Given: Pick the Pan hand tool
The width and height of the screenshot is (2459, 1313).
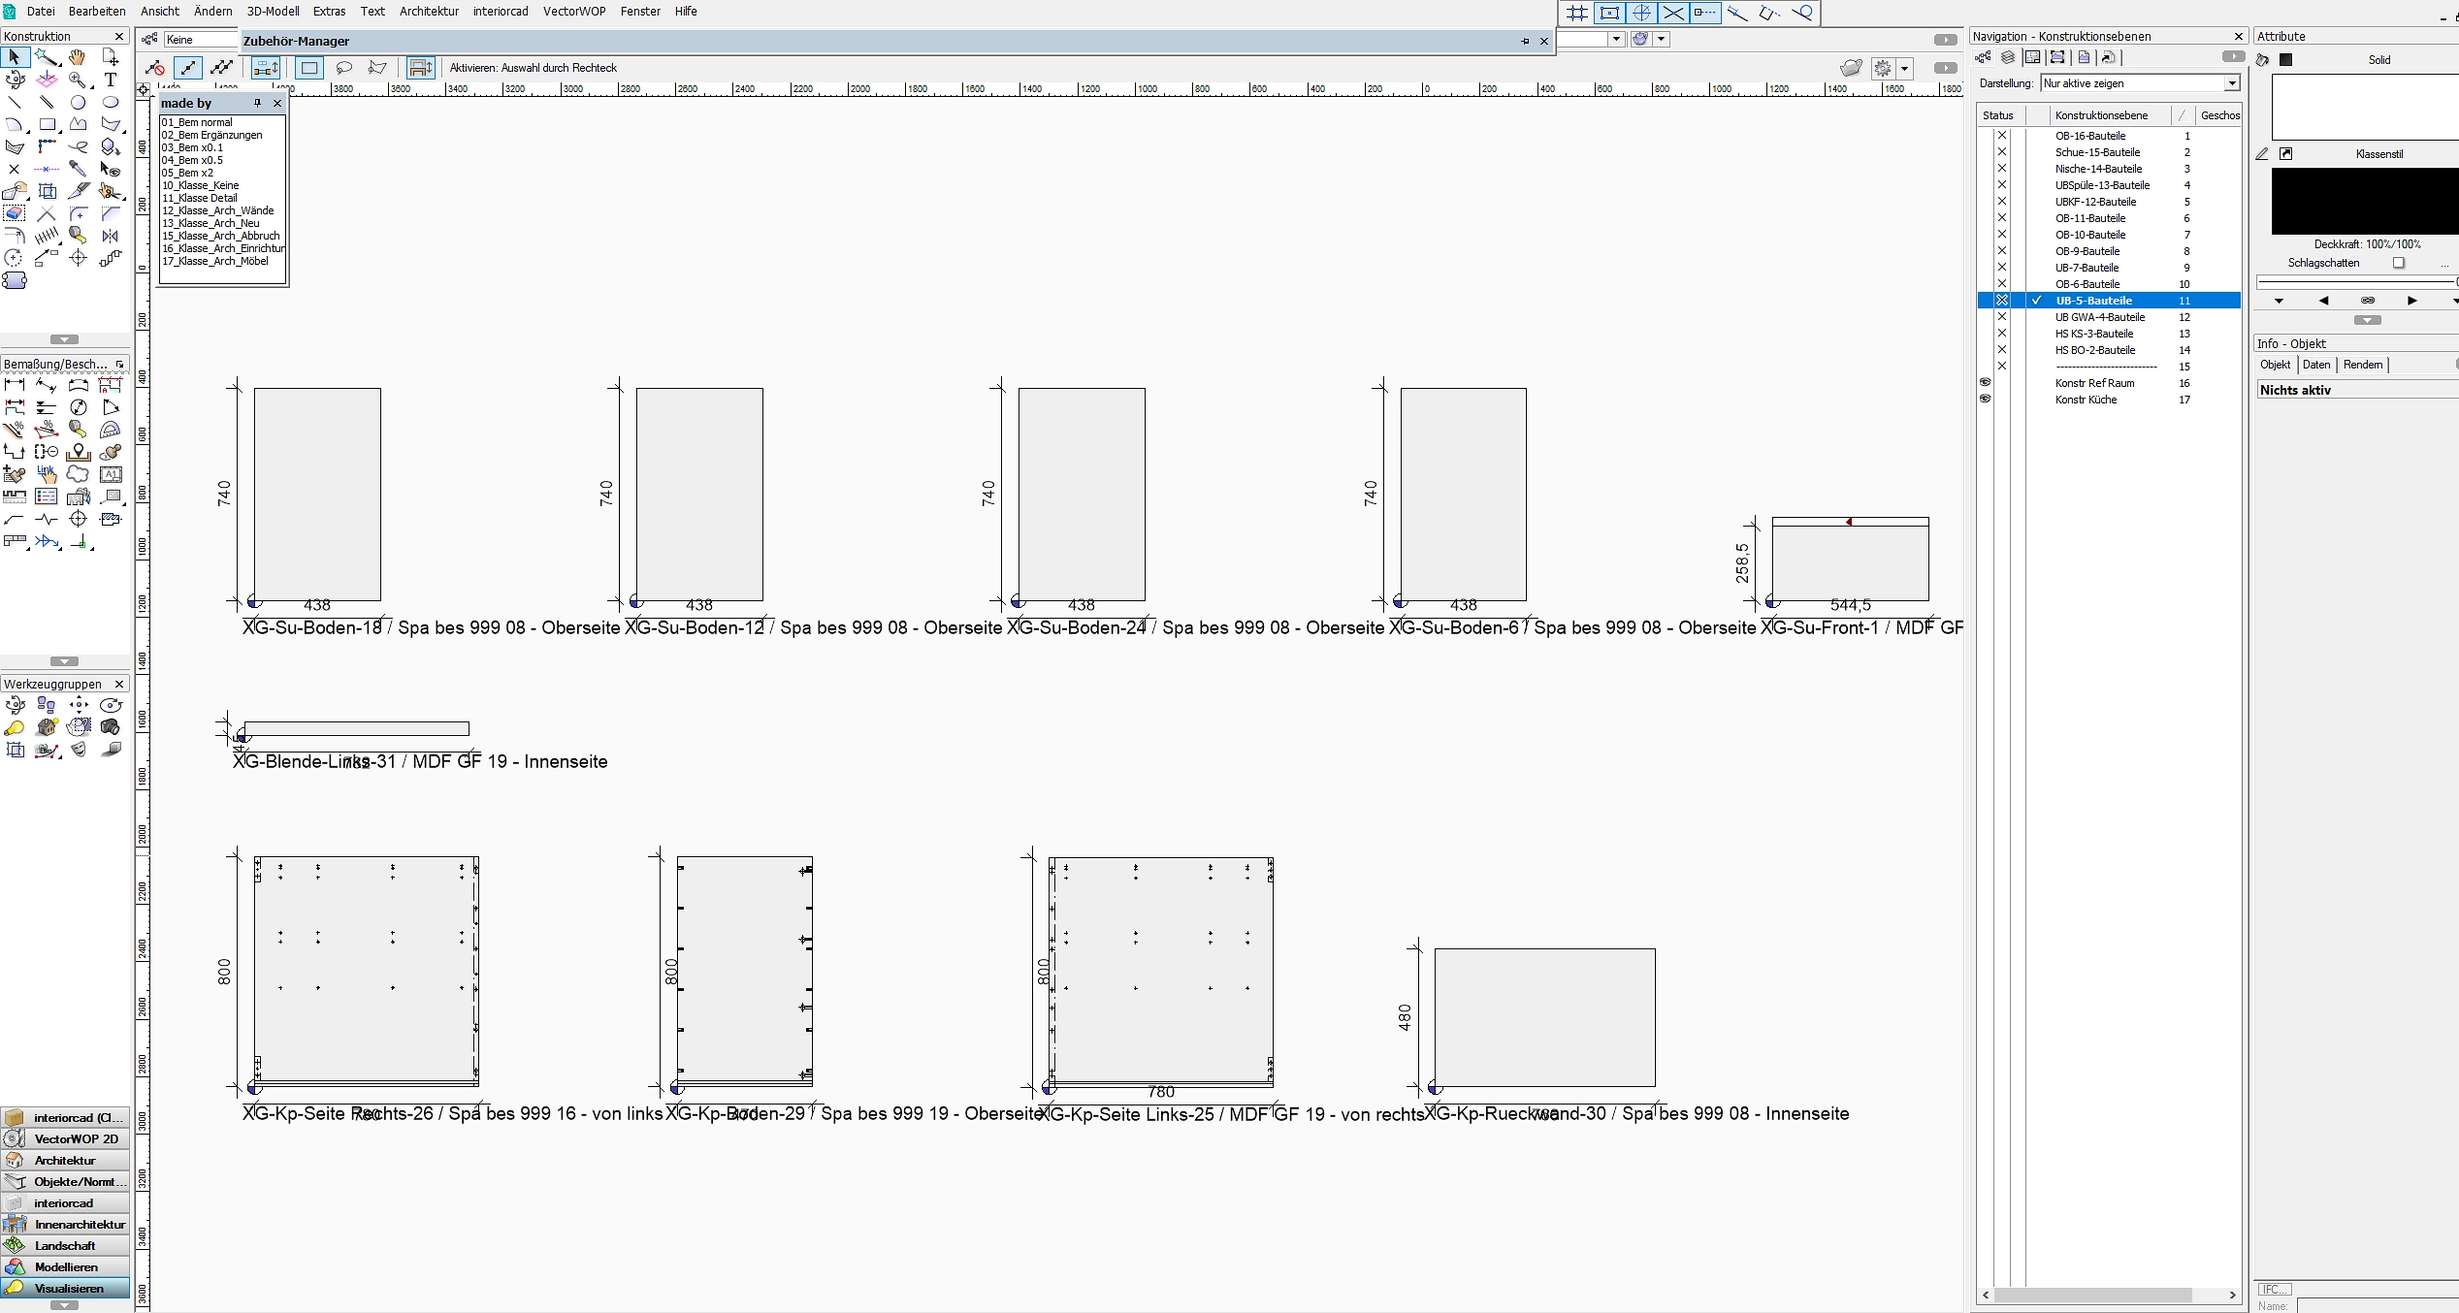Looking at the screenshot, I should [78, 58].
